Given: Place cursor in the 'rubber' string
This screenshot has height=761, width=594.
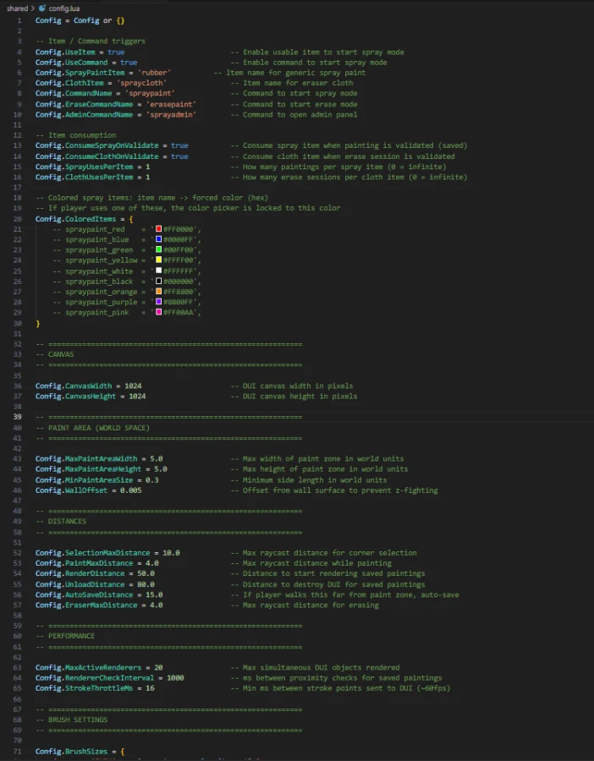Looking at the screenshot, I should coord(154,73).
